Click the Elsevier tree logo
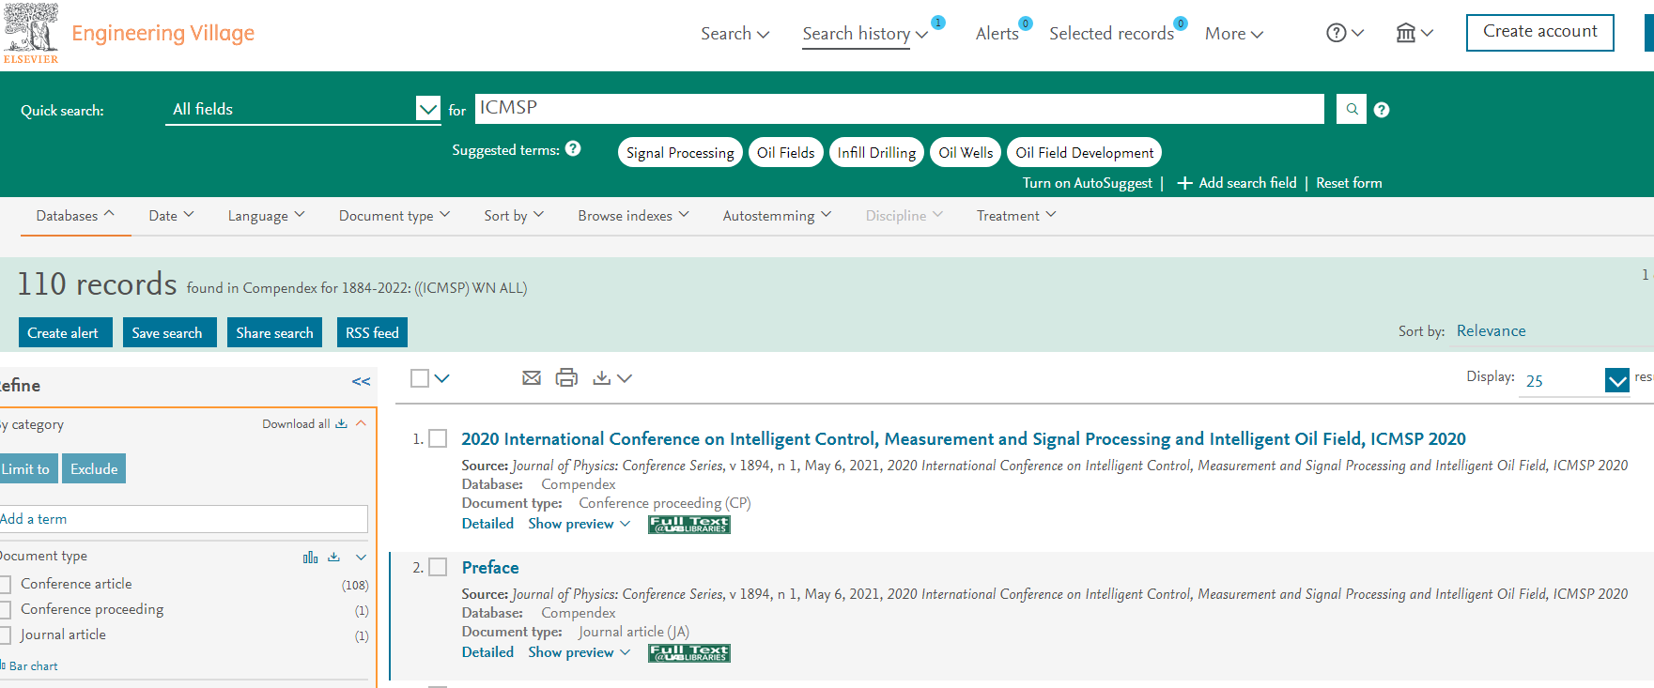The height and width of the screenshot is (688, 1654). 31,33
